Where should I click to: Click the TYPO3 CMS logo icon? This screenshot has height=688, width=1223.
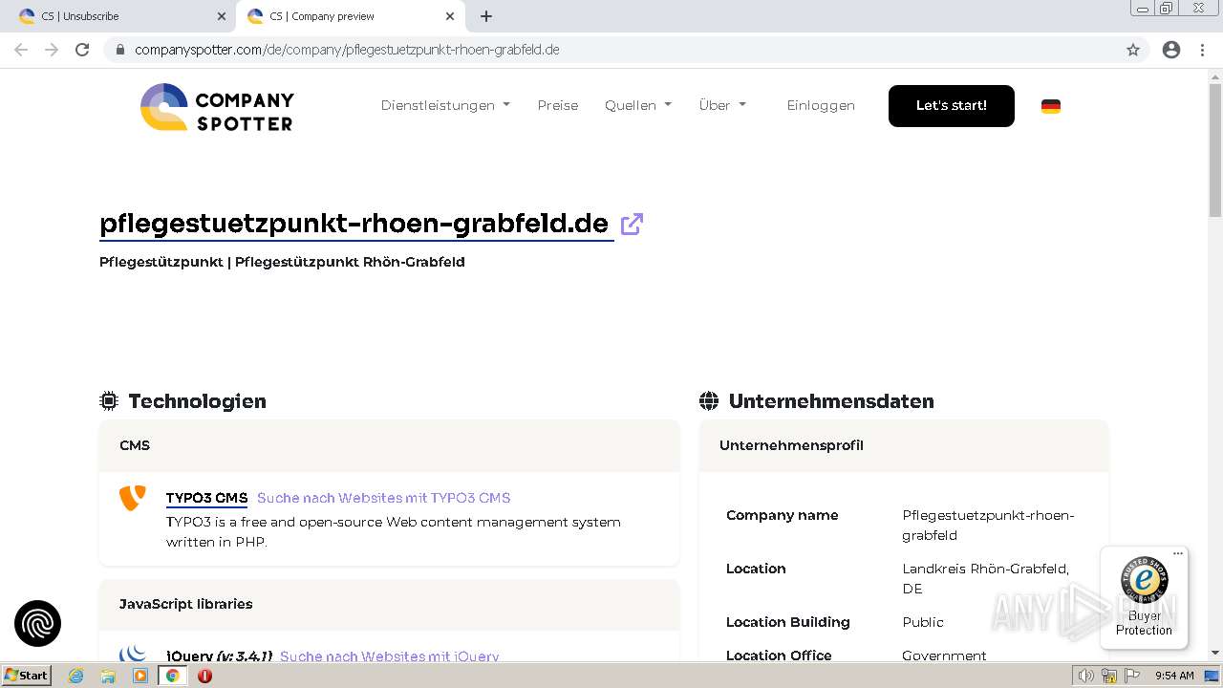[132, 498]
